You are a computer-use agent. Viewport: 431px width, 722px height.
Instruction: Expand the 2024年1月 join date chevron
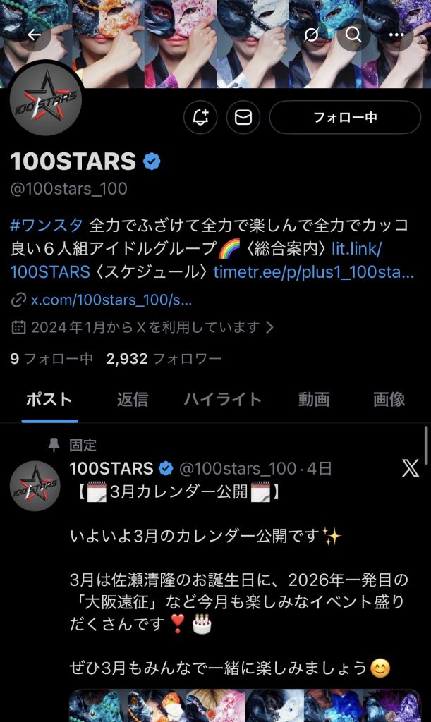(x=270, y=327)
